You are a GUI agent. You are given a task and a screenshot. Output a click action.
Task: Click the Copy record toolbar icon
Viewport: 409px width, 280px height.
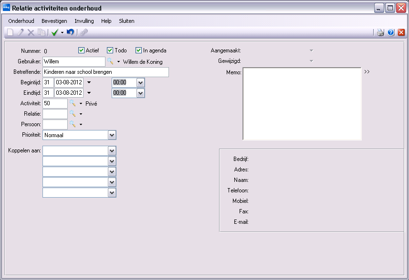point(42,32)
